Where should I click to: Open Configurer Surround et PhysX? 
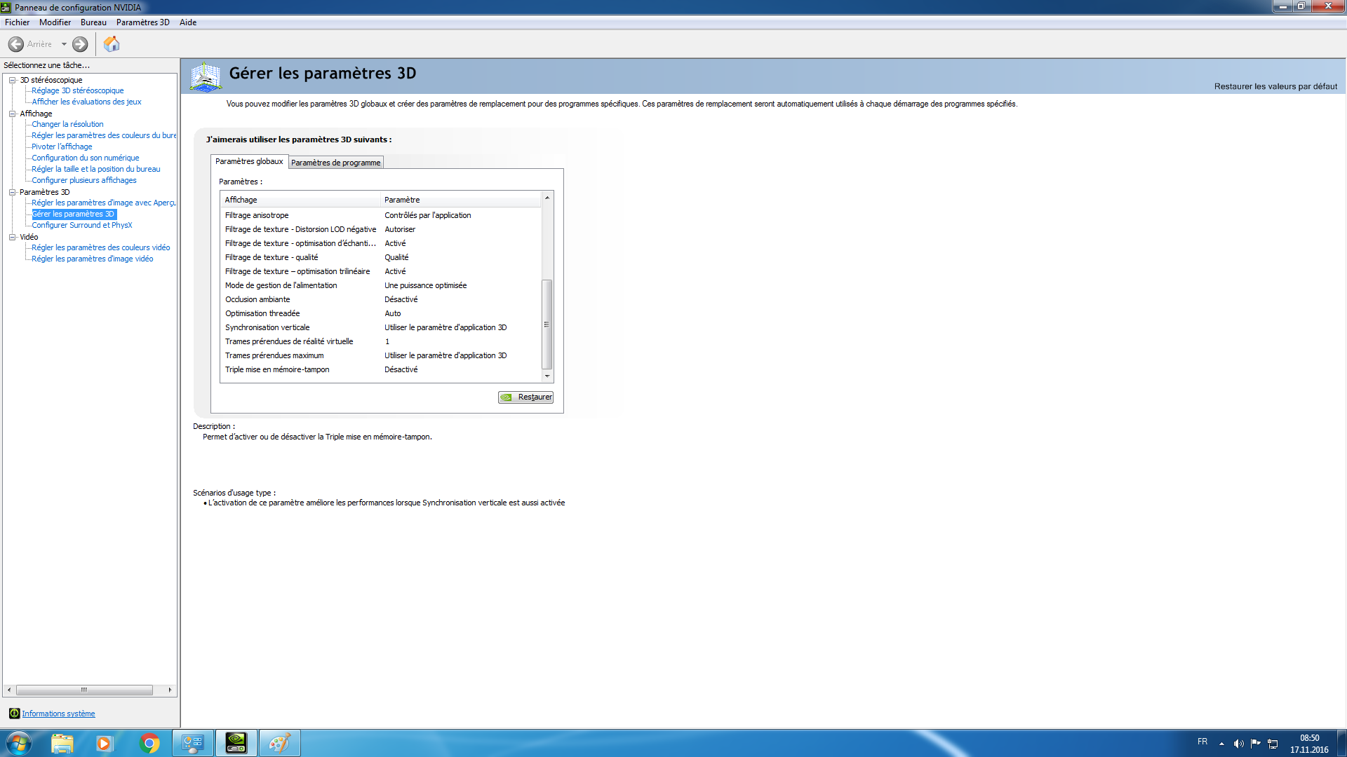pos(81,225)
